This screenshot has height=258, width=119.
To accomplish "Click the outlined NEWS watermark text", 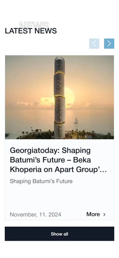I will [34, 25].
